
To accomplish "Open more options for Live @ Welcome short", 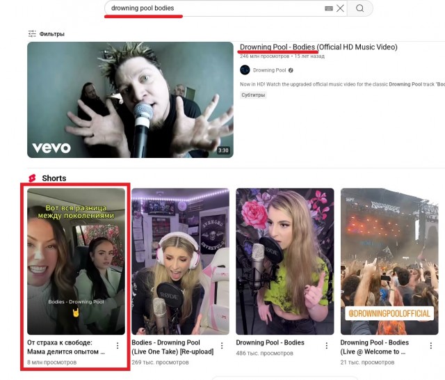I will [431, 345].
